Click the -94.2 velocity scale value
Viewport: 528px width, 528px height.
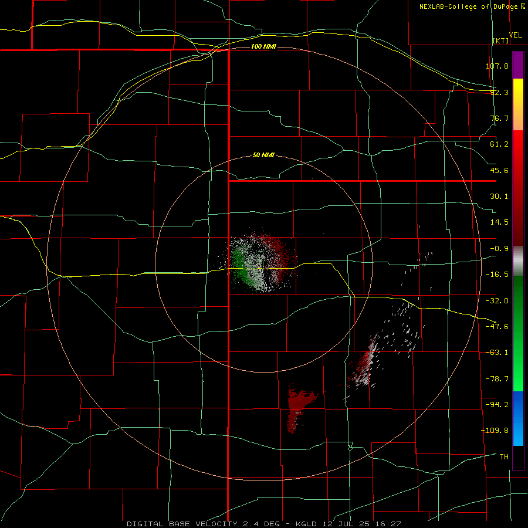pos(497,404)
